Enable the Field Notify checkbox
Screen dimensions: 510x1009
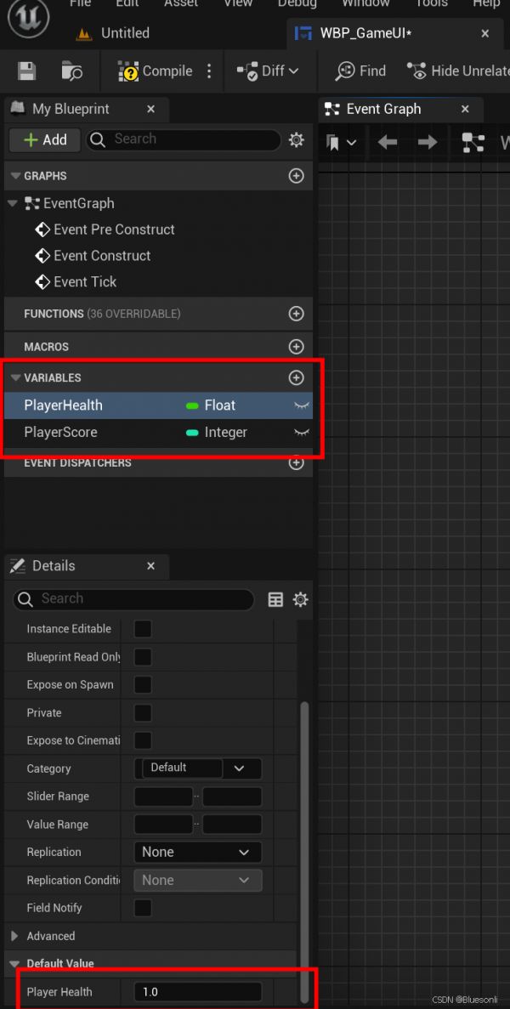pos(143,908)
